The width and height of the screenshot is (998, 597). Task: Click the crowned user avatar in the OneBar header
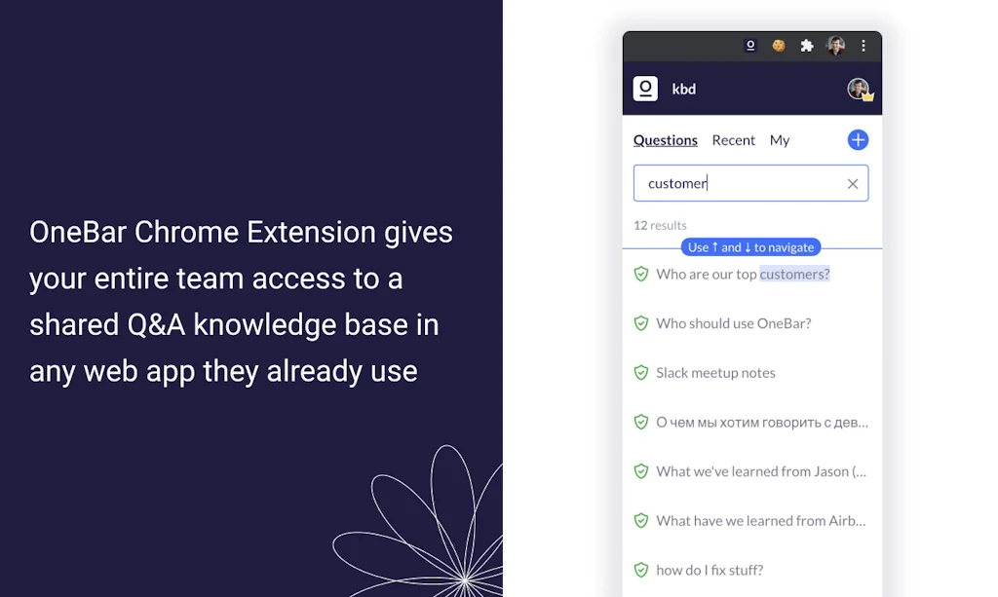(x=857, y=89)
